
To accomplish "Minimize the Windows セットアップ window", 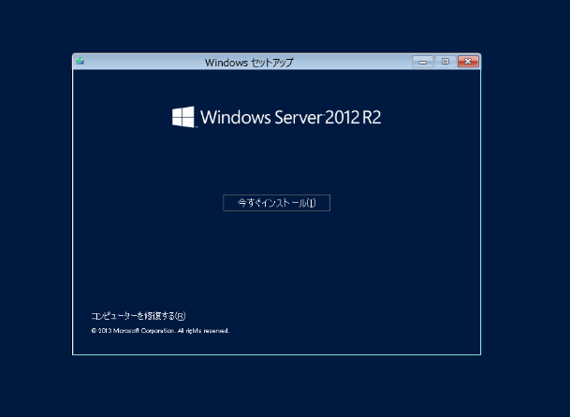I will 423,62.
